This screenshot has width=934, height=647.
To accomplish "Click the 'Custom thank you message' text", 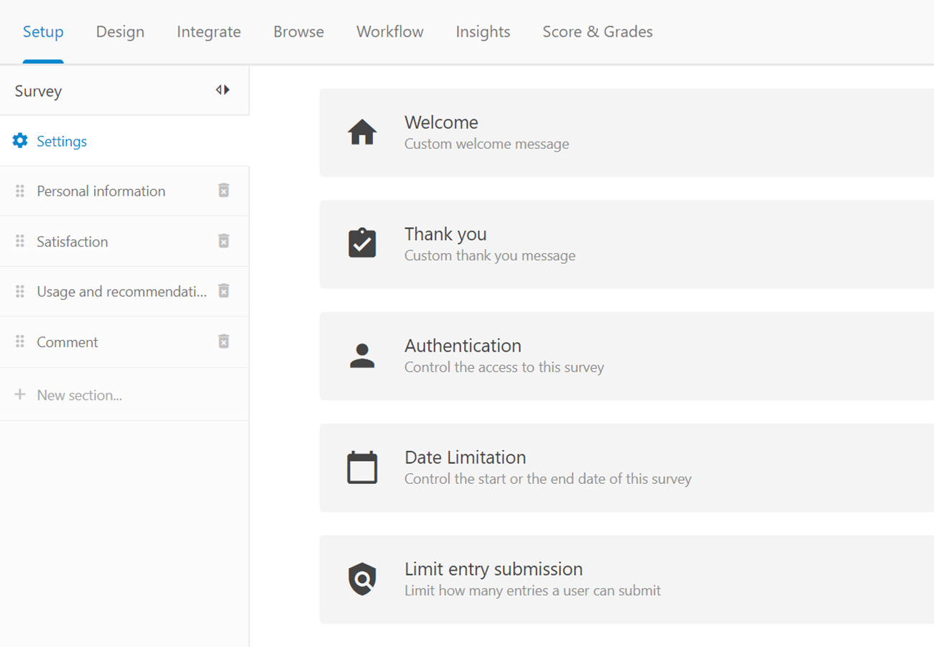I will [490, 255].
